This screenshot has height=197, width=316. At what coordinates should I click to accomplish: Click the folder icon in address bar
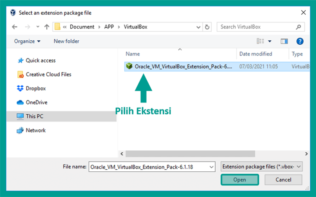pyautogui.click(x=57, y=27)
